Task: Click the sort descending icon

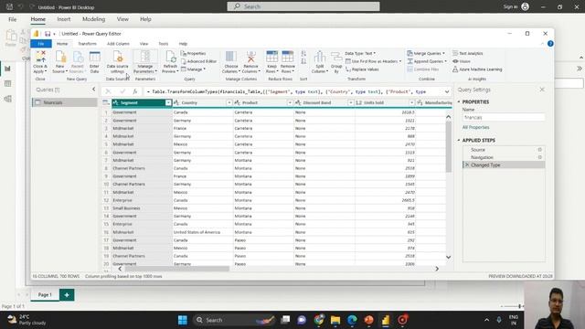Action: pos(303,61)
